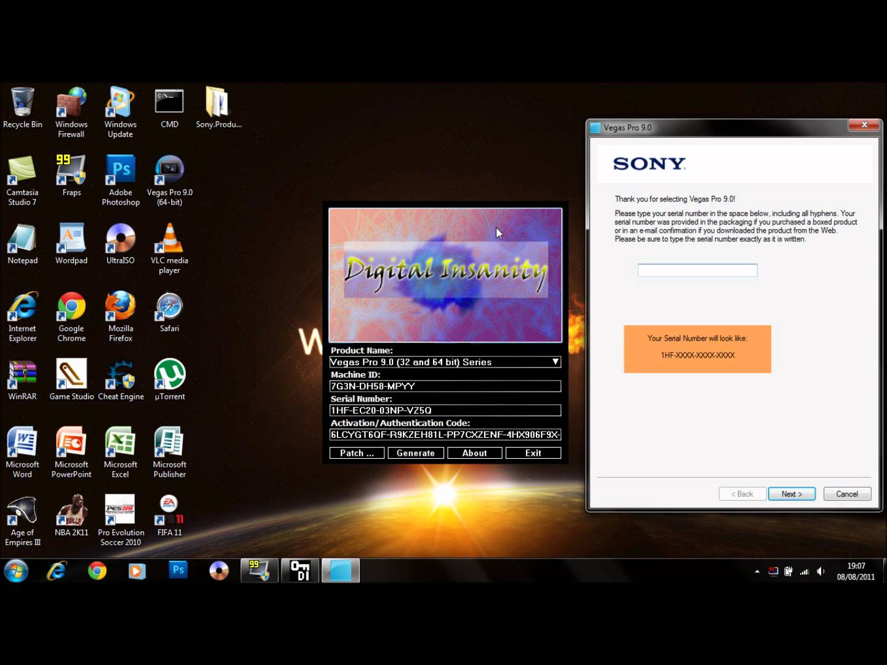887x665 pixels.
Task: Select the Wordpad desktop shortcut
Action: pyautogui.click(x=71, y=244)
